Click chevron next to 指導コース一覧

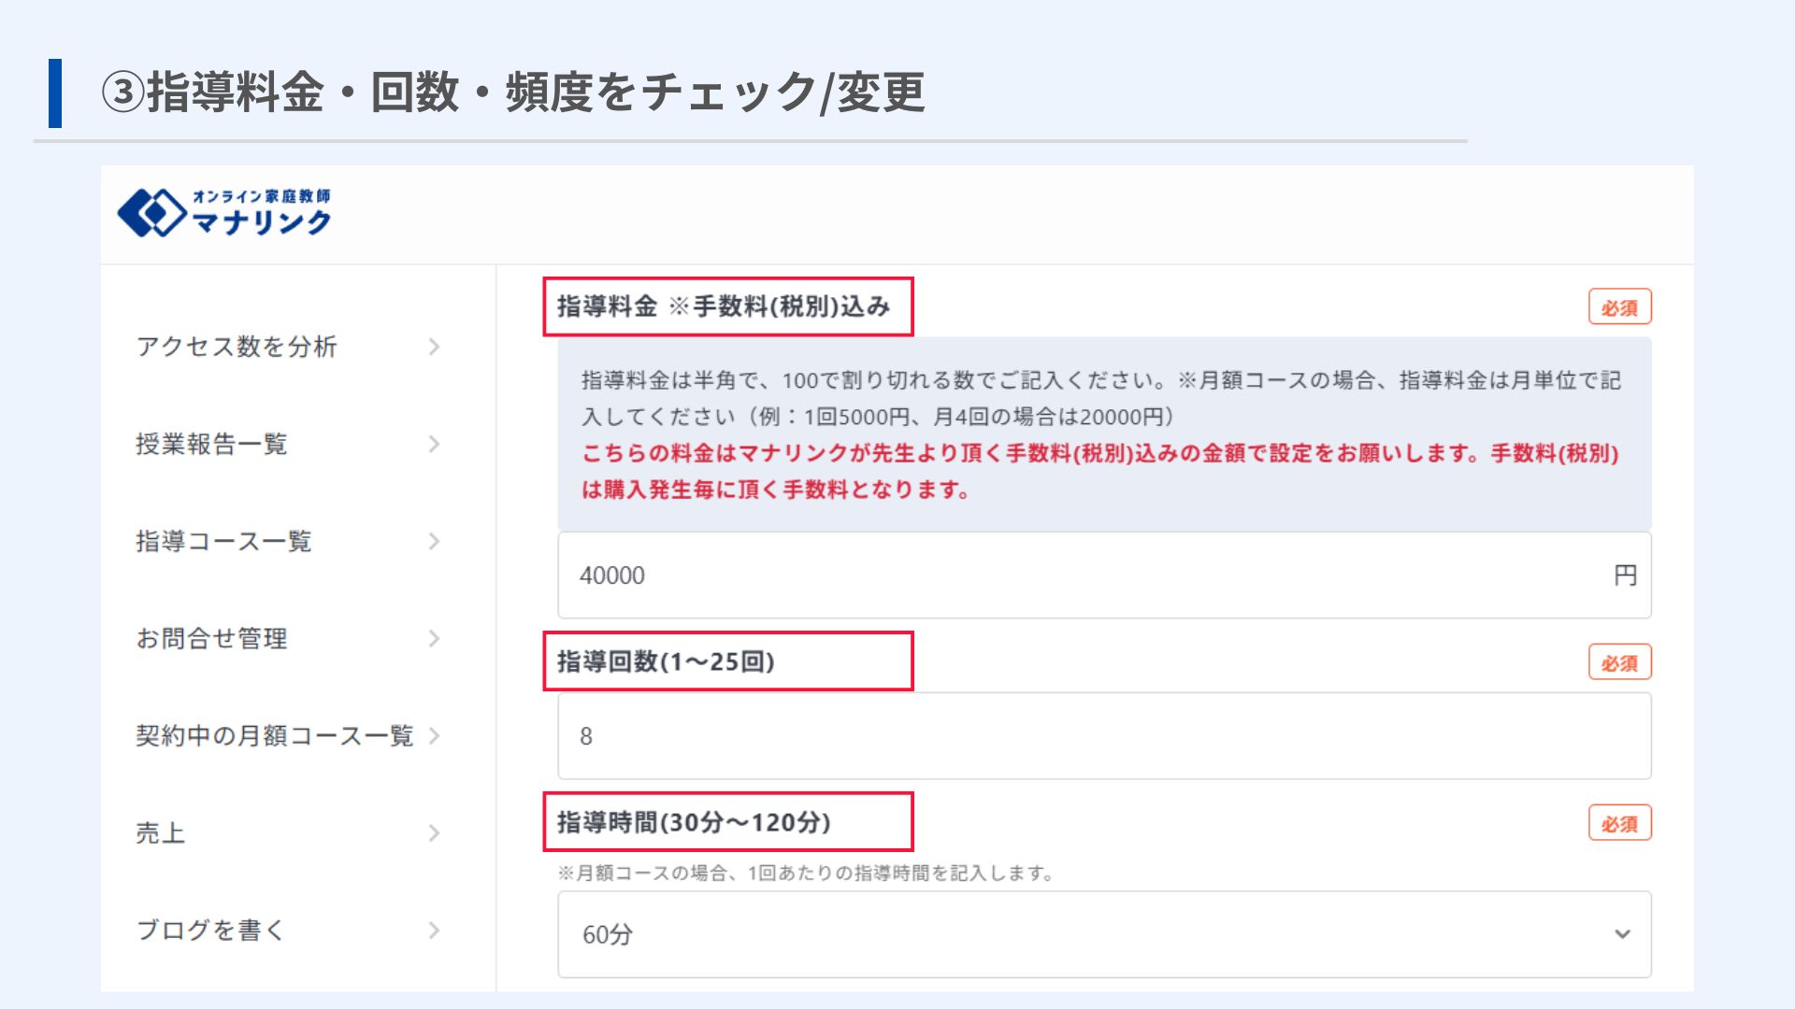tap(434, 541)
